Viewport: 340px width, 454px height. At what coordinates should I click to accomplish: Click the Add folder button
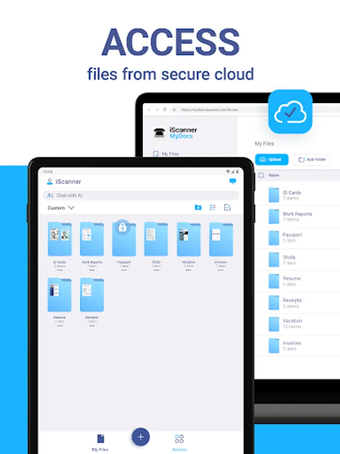pos(312,159)
